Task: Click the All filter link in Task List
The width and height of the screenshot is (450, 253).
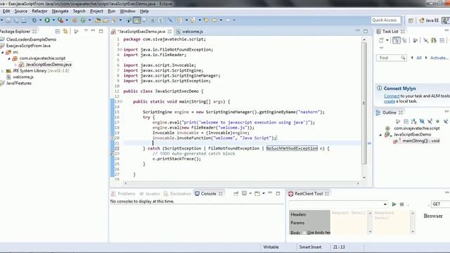Action: click(x=419, y=58)
